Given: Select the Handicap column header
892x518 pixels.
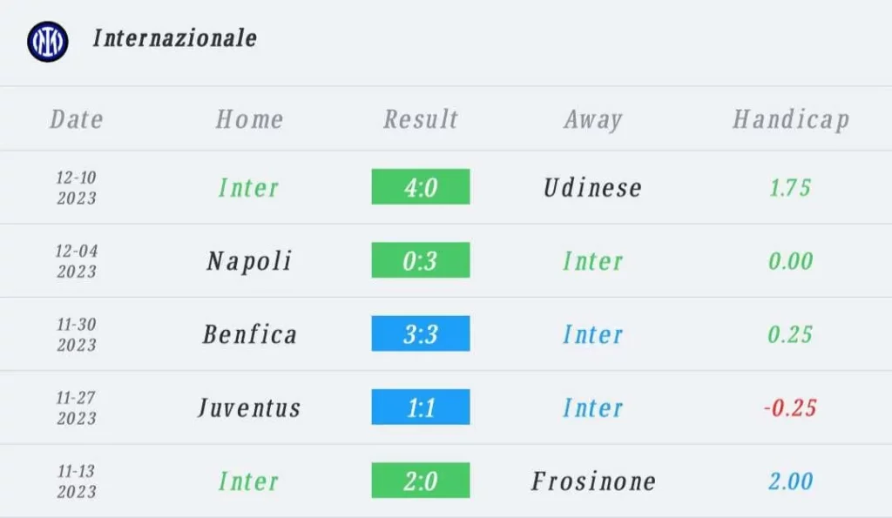Looking at the screenshot, I should click(791, 120).
